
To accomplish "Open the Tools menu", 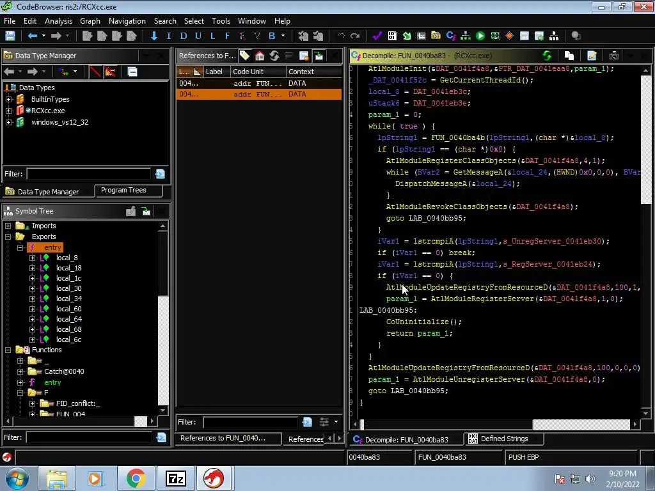I will click(221, 21).
